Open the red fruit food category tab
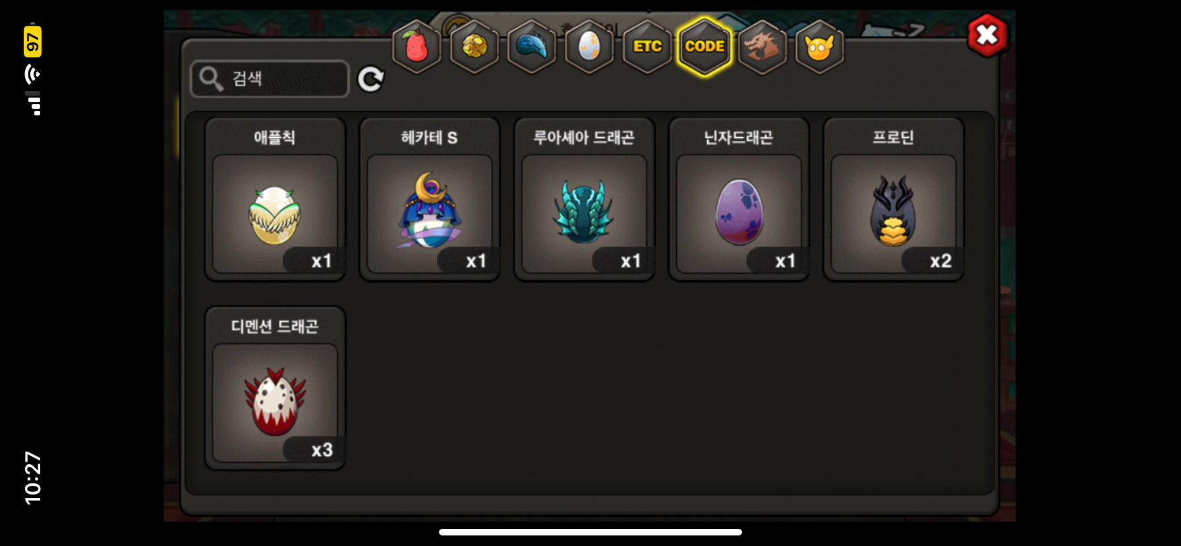Screen dimensions: 1181x546 (x=417, y=47)
